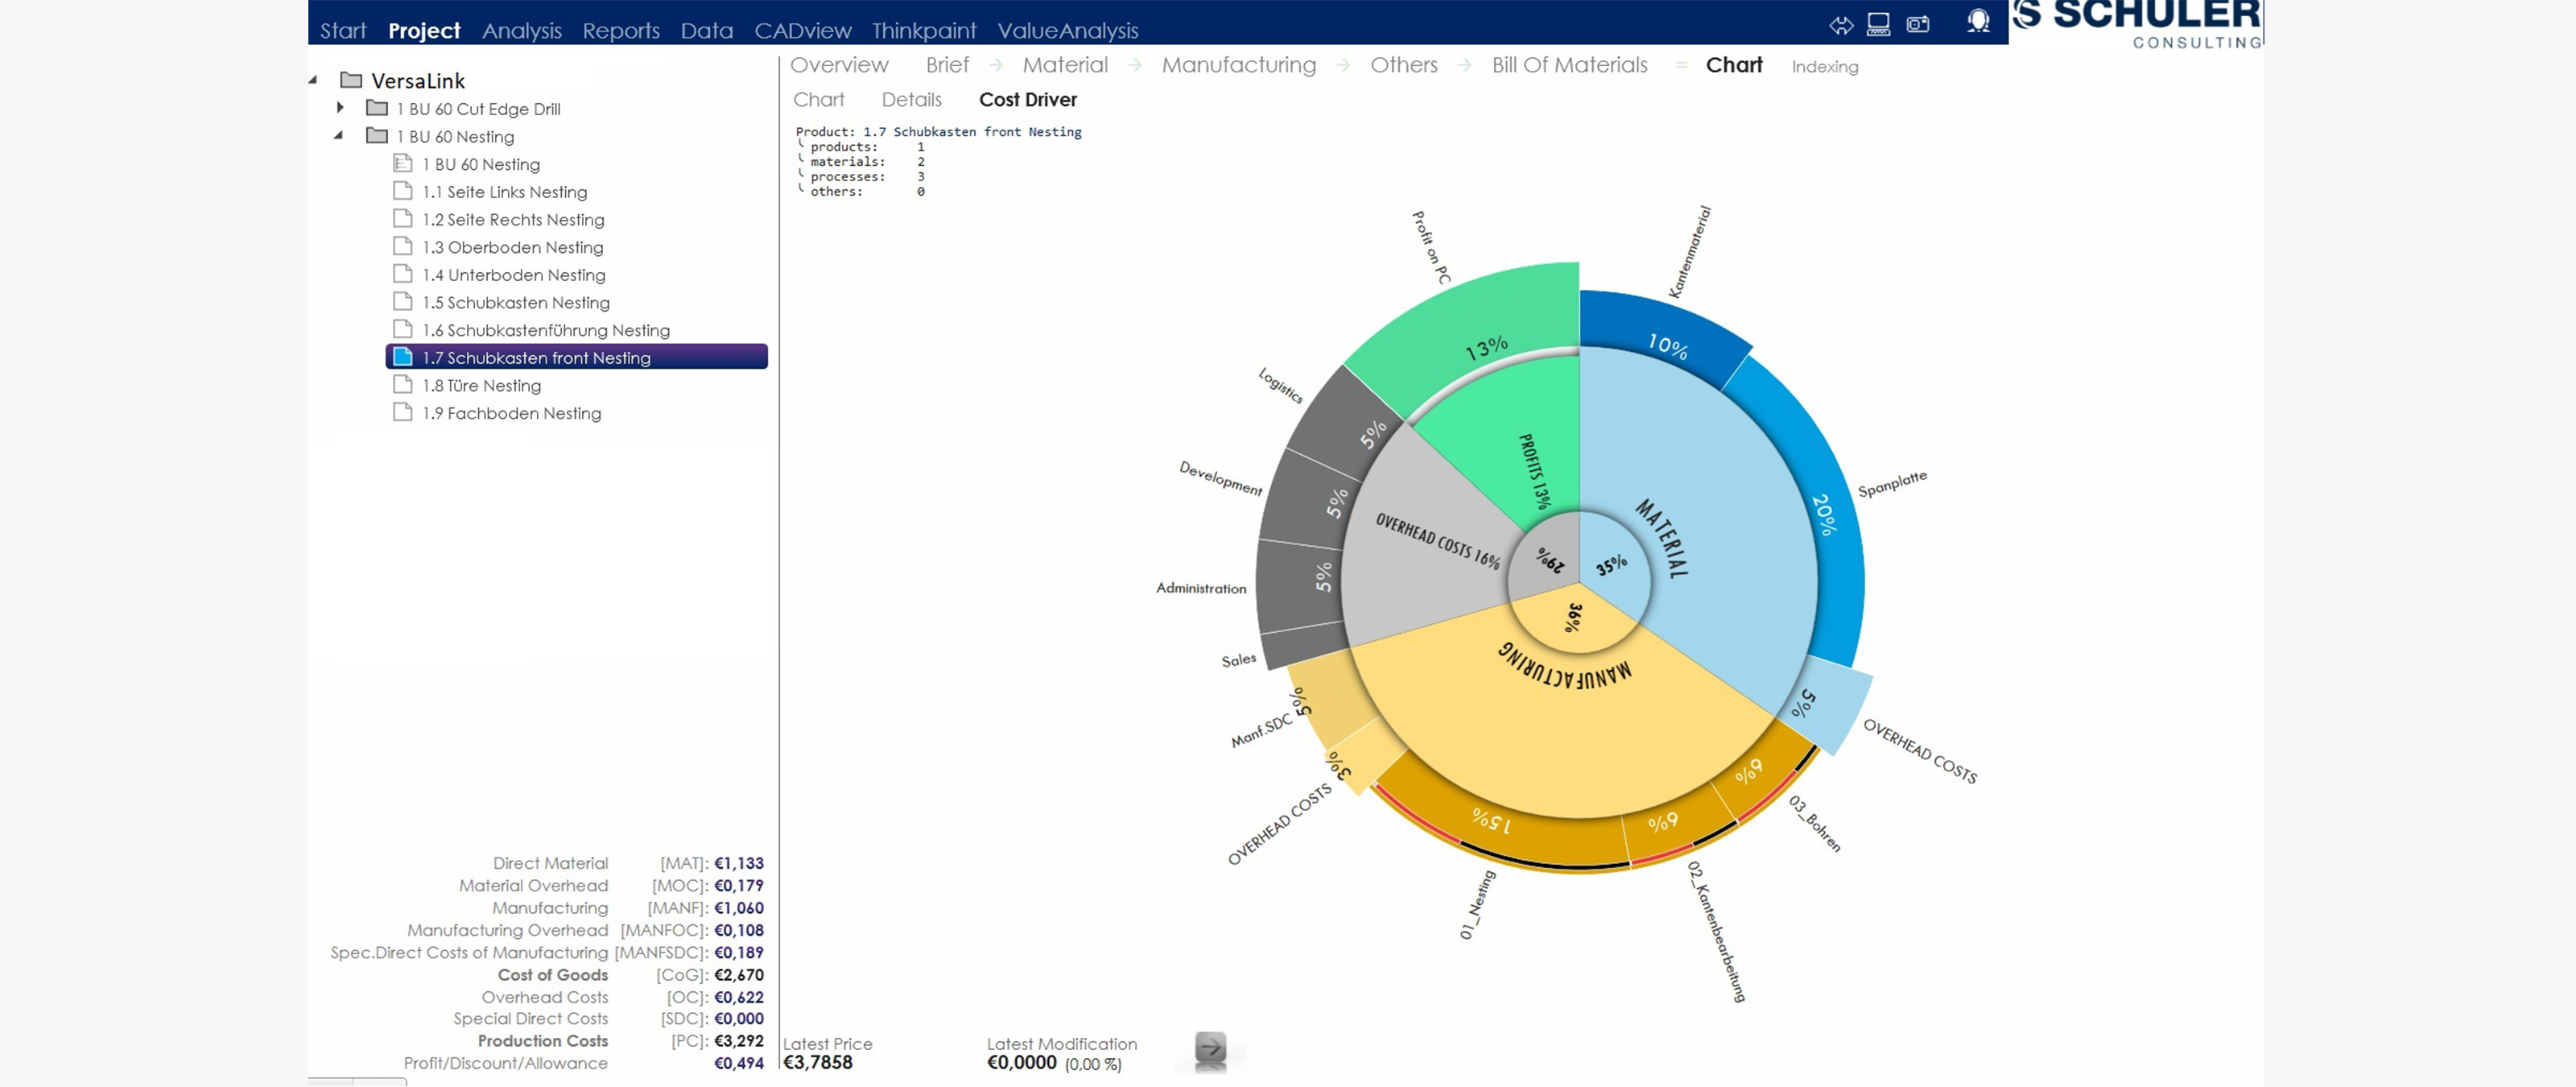
Task: Switch to the Bill Of Materials tab
Action: click(x=1568, y=65)
